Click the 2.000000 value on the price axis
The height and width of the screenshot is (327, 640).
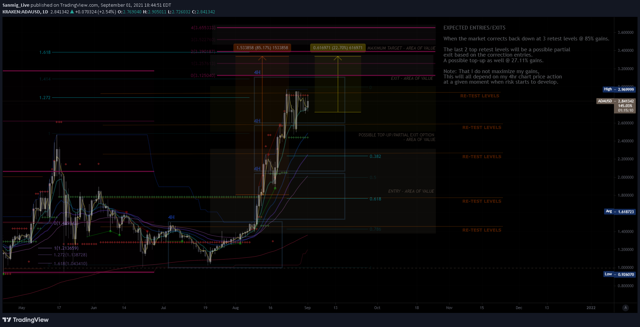(626, 177)
